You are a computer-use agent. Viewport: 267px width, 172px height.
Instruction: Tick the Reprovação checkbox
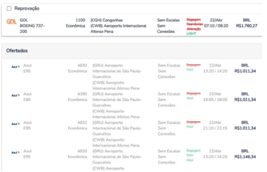(x=9, y=9)
